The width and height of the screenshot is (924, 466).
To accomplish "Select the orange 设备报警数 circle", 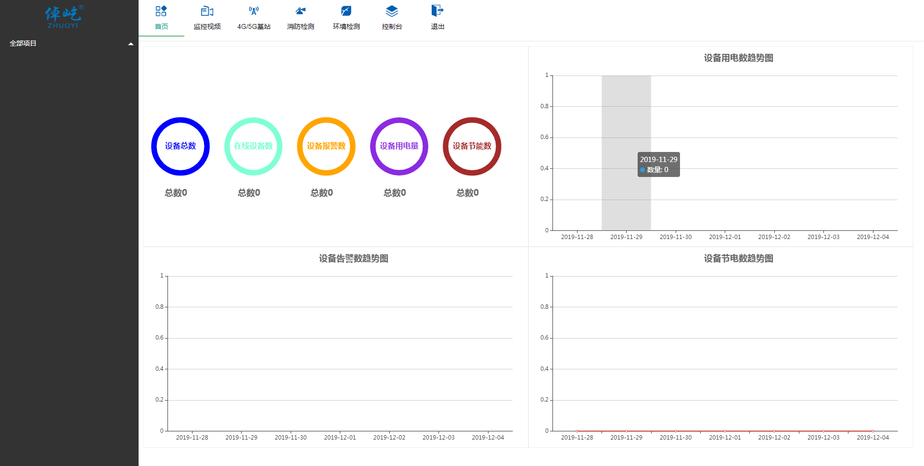I will (x=326, y=146).
